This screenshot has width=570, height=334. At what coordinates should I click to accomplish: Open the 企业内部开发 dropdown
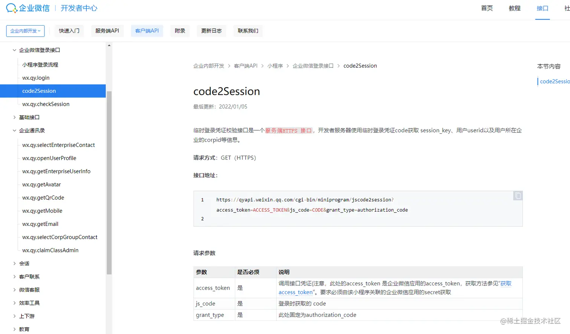25,31
